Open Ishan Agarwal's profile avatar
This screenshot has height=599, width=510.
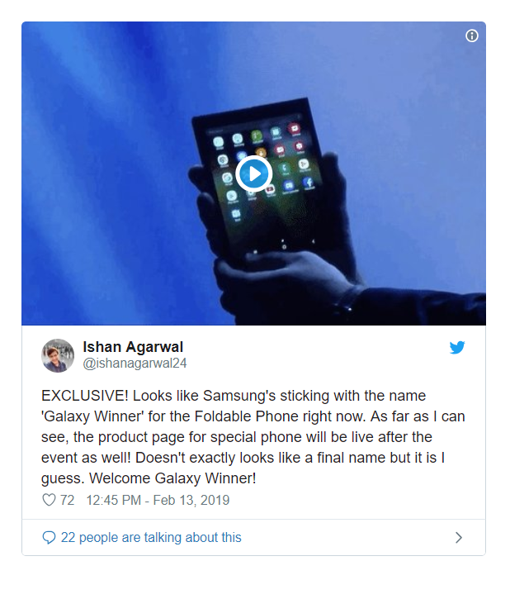tap(58, 355)
